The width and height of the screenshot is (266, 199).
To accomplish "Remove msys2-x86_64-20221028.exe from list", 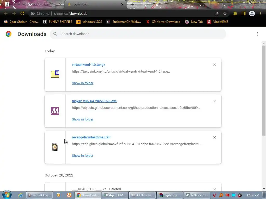I will [215, 101].
